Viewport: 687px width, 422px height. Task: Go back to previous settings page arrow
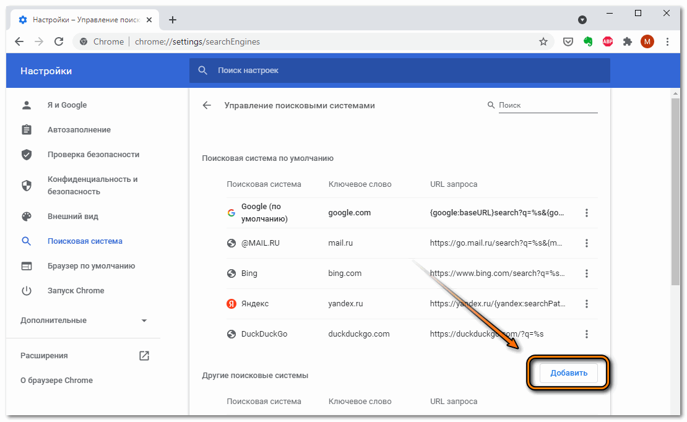tap(207, 105)
